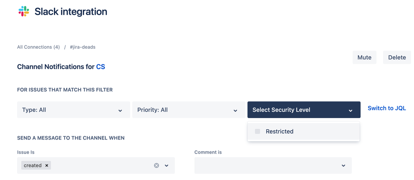This screenshot has height=180, width=414.
Task: Tick the Restricted checkbox
Action: click(x=257, y=131)
